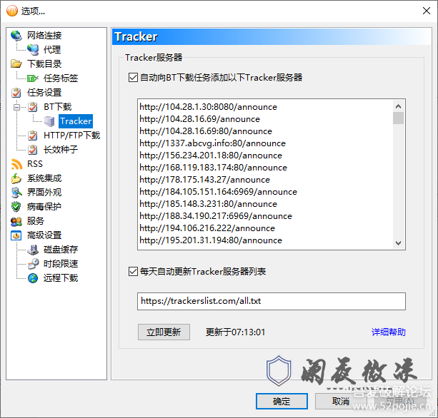Click the 下载目录 folder icon
This screenshot has height=418, width=438.
point(16,64)
